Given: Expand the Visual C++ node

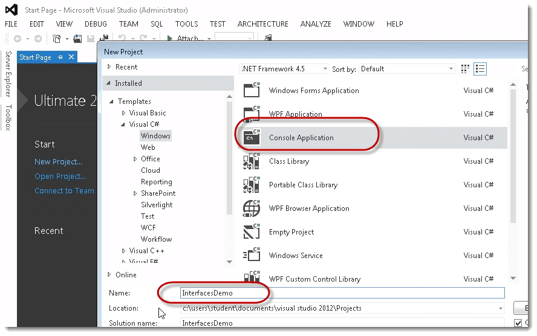Looking at the screenshot, I should click(123, 251).
